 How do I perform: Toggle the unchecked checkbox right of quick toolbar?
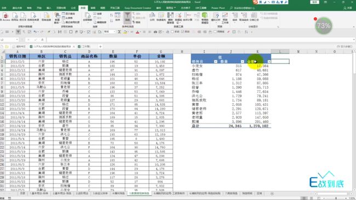[215, 32]
